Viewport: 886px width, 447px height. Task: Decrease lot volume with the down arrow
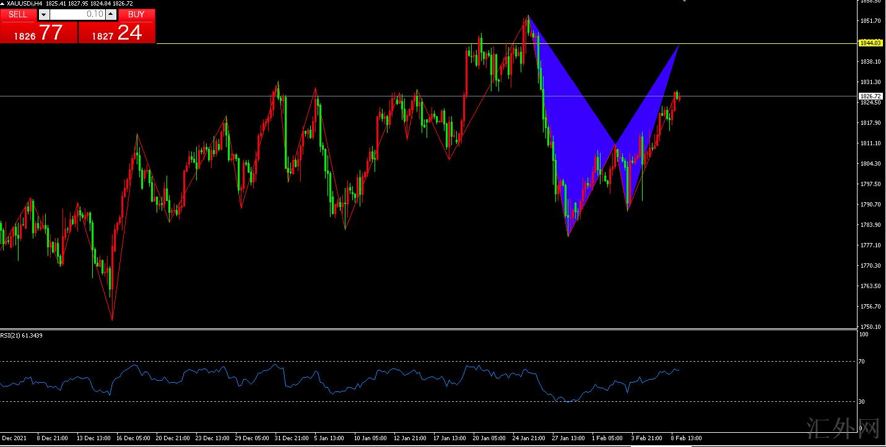43,14
